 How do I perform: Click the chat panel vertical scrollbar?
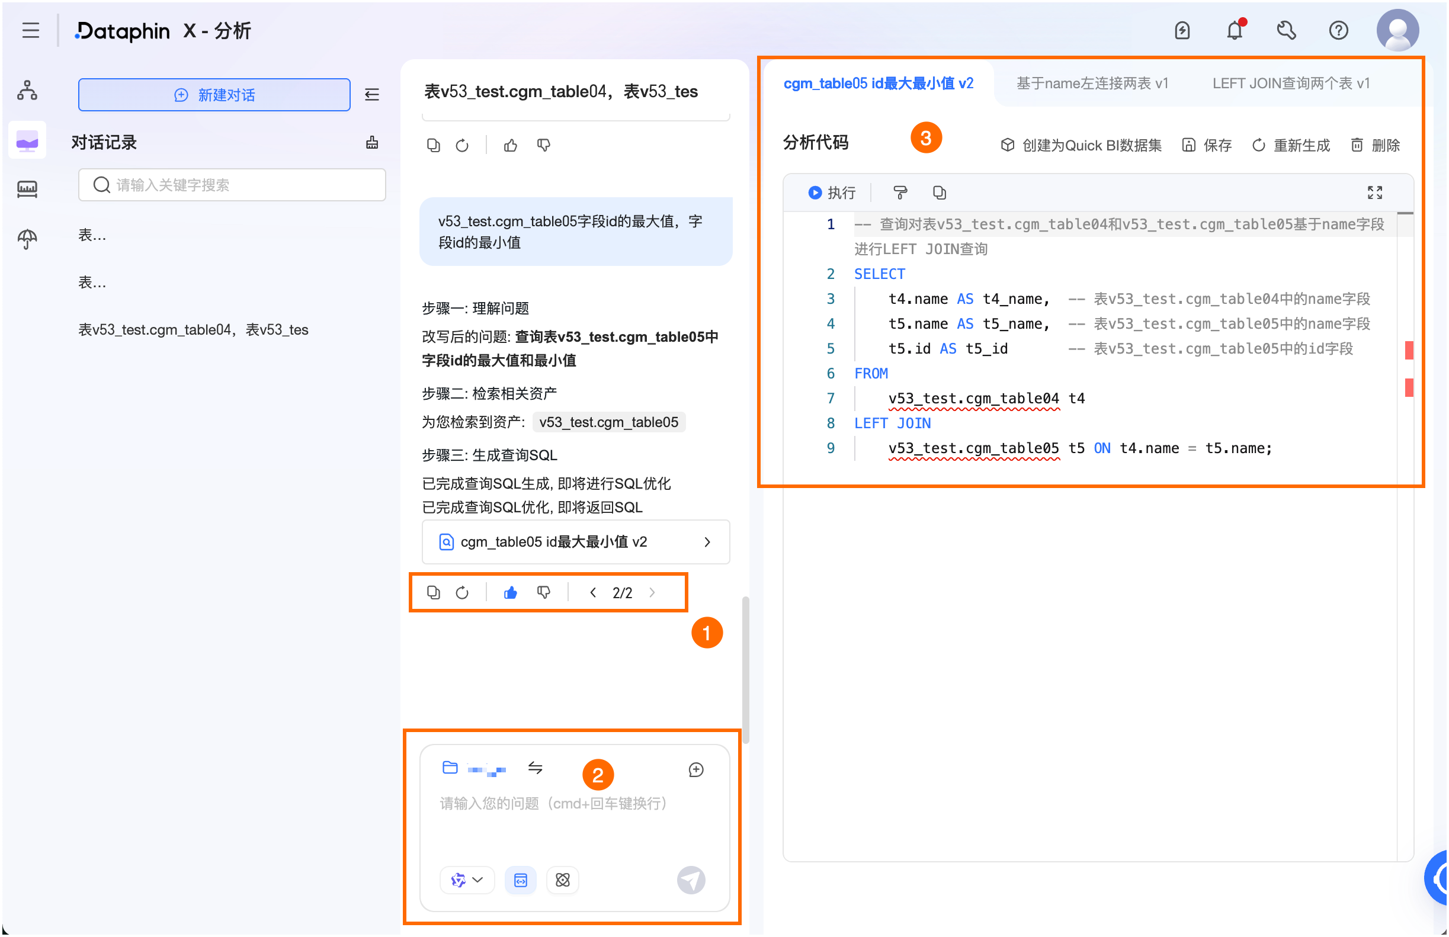coord(745,669)
